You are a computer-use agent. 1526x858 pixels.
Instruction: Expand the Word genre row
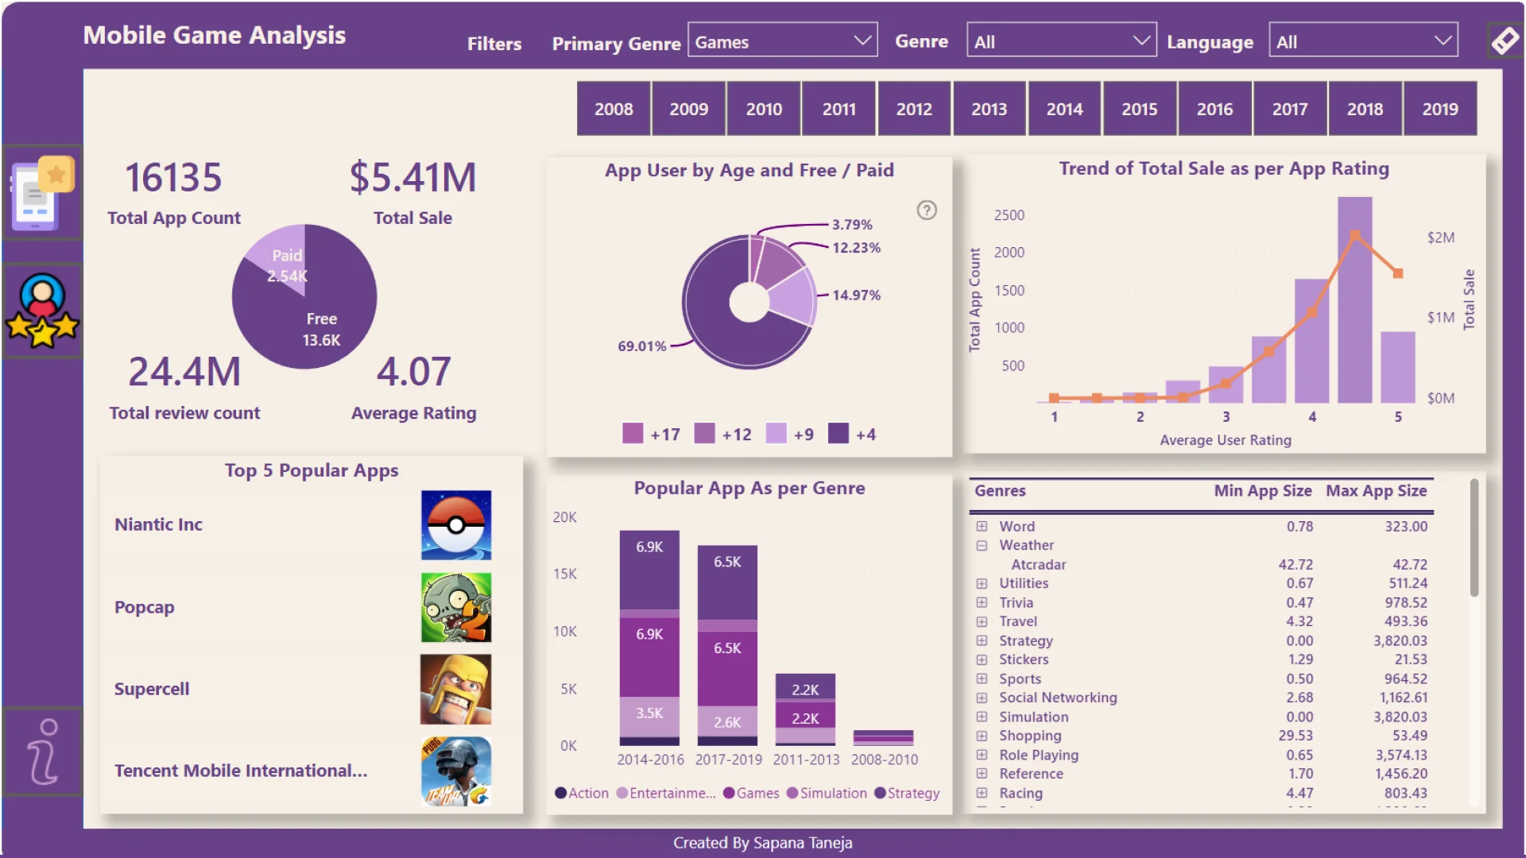[982, 527]
